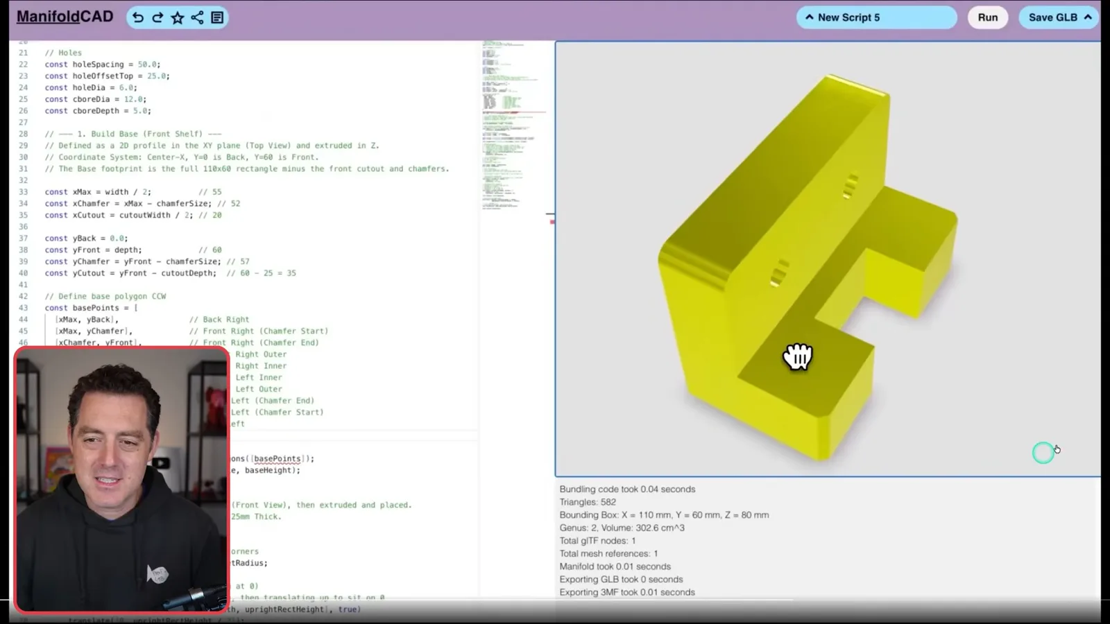Click on 'const holeDia = 6.0;' line
The width and height of the screenshot is (1110, 624).
tap(91, 87)
